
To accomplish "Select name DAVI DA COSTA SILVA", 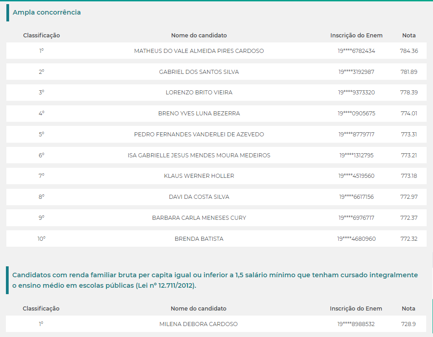I will coord(199,197).
